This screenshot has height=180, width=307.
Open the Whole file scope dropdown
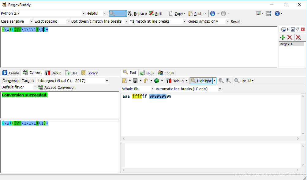pos(138,89)
